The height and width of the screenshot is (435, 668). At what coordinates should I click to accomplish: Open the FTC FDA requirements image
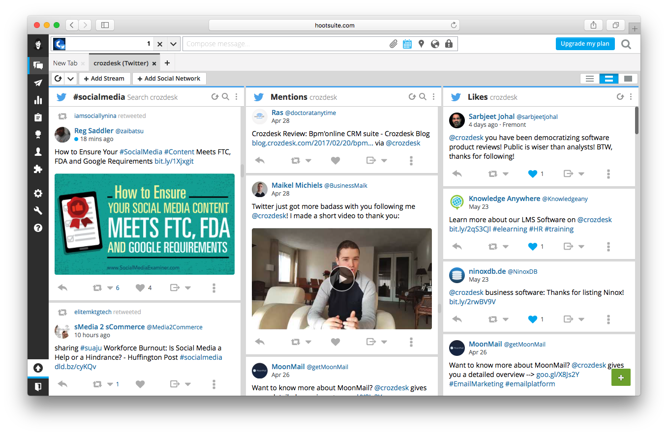pos(145,224)
